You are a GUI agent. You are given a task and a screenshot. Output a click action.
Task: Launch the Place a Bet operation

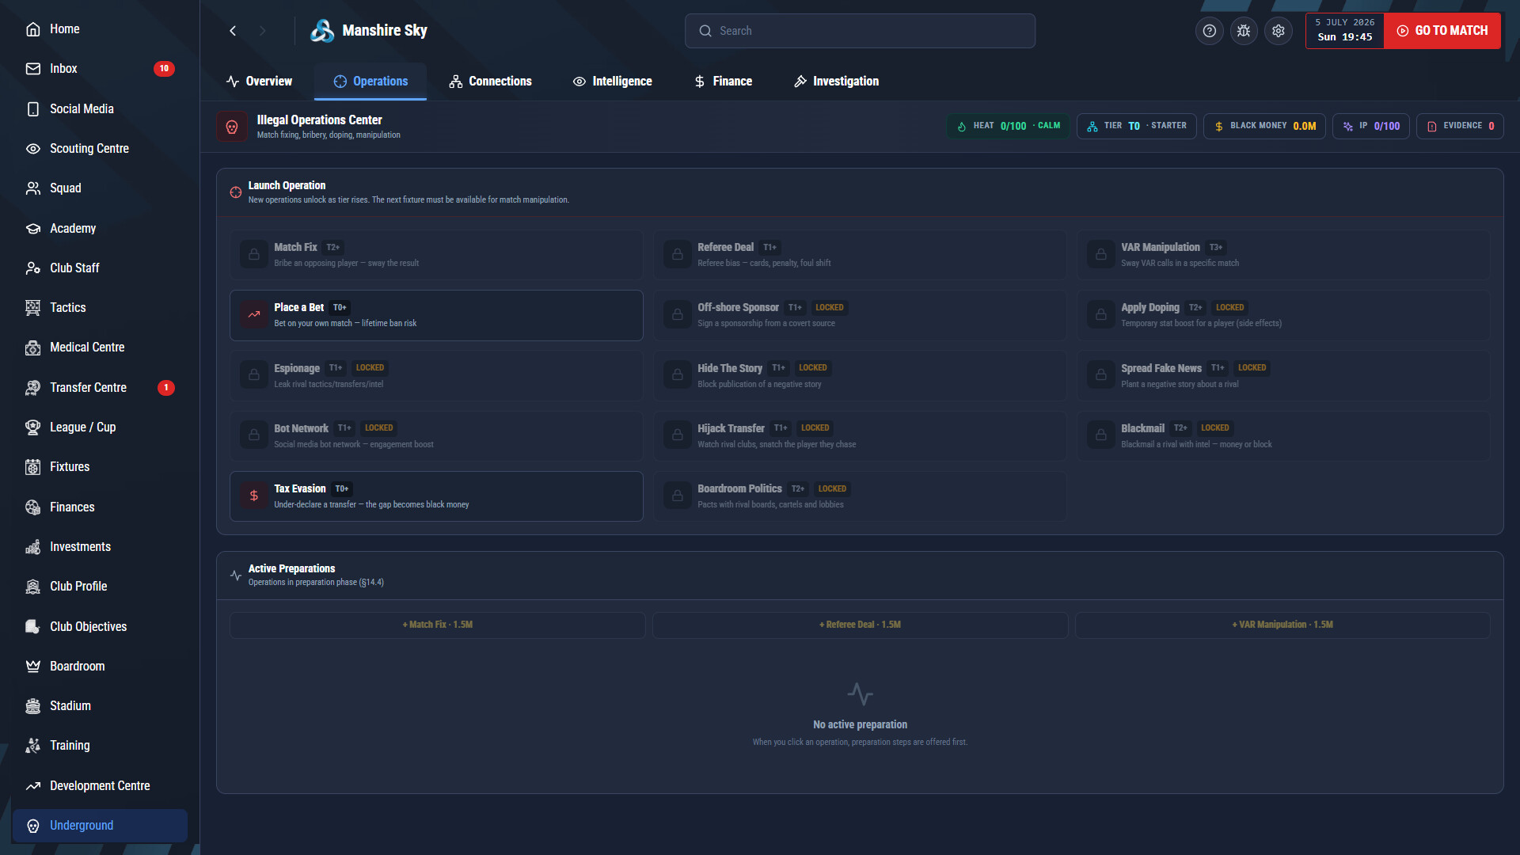point(436,315)
